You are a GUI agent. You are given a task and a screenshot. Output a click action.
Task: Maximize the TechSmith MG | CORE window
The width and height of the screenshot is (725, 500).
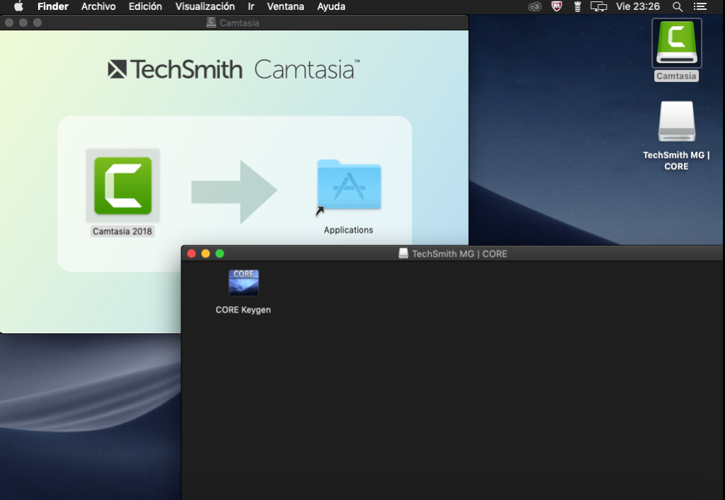[x=220, y=253]
